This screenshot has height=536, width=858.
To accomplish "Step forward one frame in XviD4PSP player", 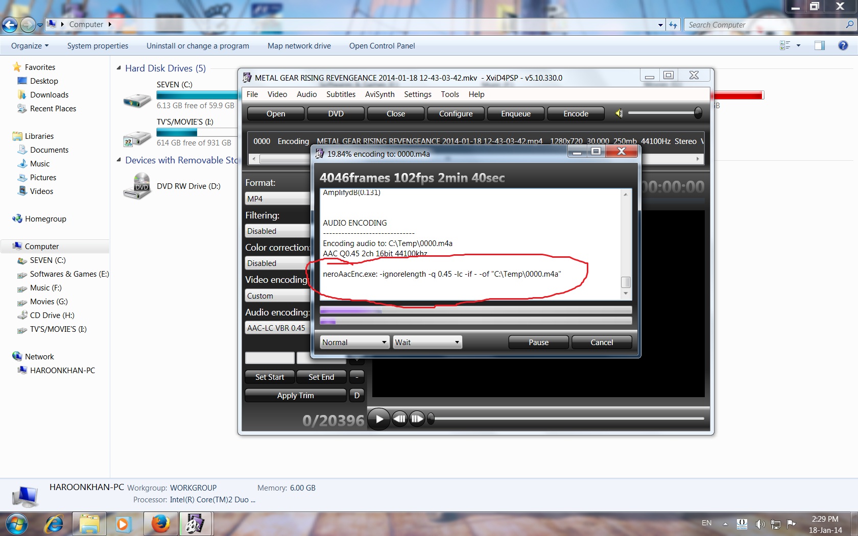I will [x=417, y=419].
